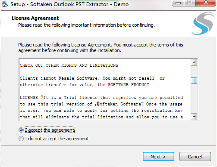Click the 'I accept the agreement' label text
217x167 pixels.
(50, 130)
